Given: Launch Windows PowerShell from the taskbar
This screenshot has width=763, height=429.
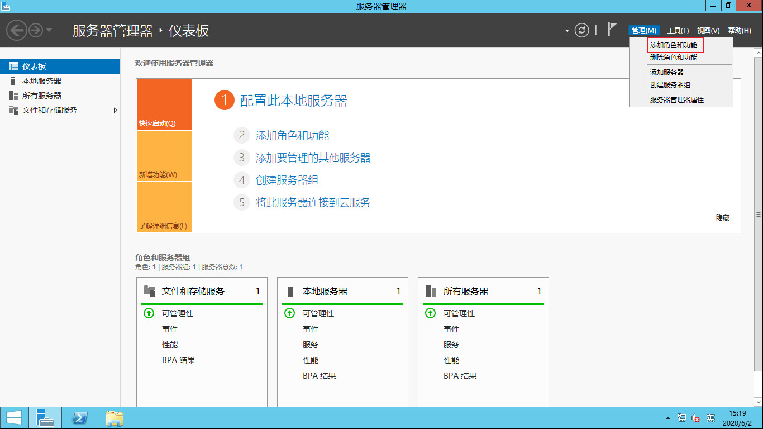Looking at the screenshot, I should point(79,417).
